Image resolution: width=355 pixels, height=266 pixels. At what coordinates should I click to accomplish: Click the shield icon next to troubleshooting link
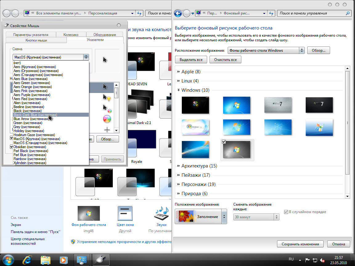coord(73,242)
